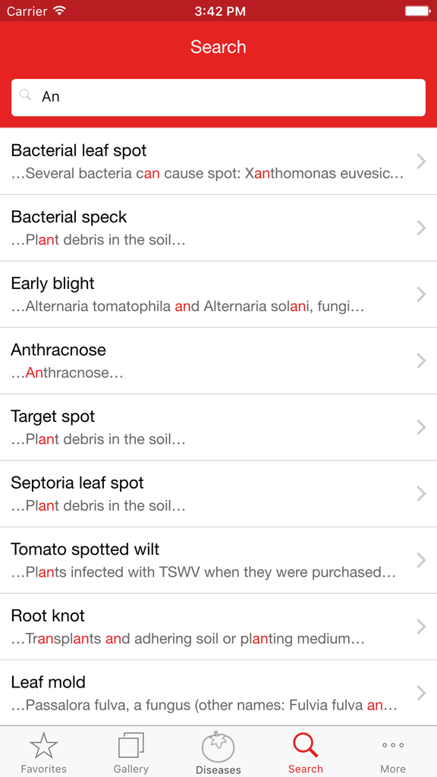Tap the battery icon in the status bar
Image resolution: width=437 pixels, height=777 pixels.
click(x=415, y=11)
